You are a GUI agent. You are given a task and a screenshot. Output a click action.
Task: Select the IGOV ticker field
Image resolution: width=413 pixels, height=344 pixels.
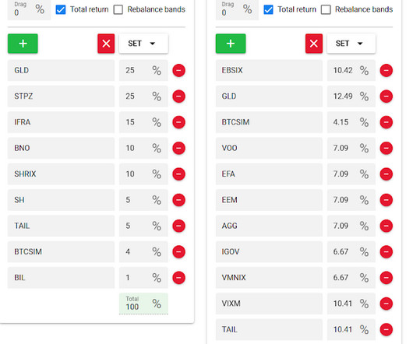pyautogui.click(x=269, y=251)
